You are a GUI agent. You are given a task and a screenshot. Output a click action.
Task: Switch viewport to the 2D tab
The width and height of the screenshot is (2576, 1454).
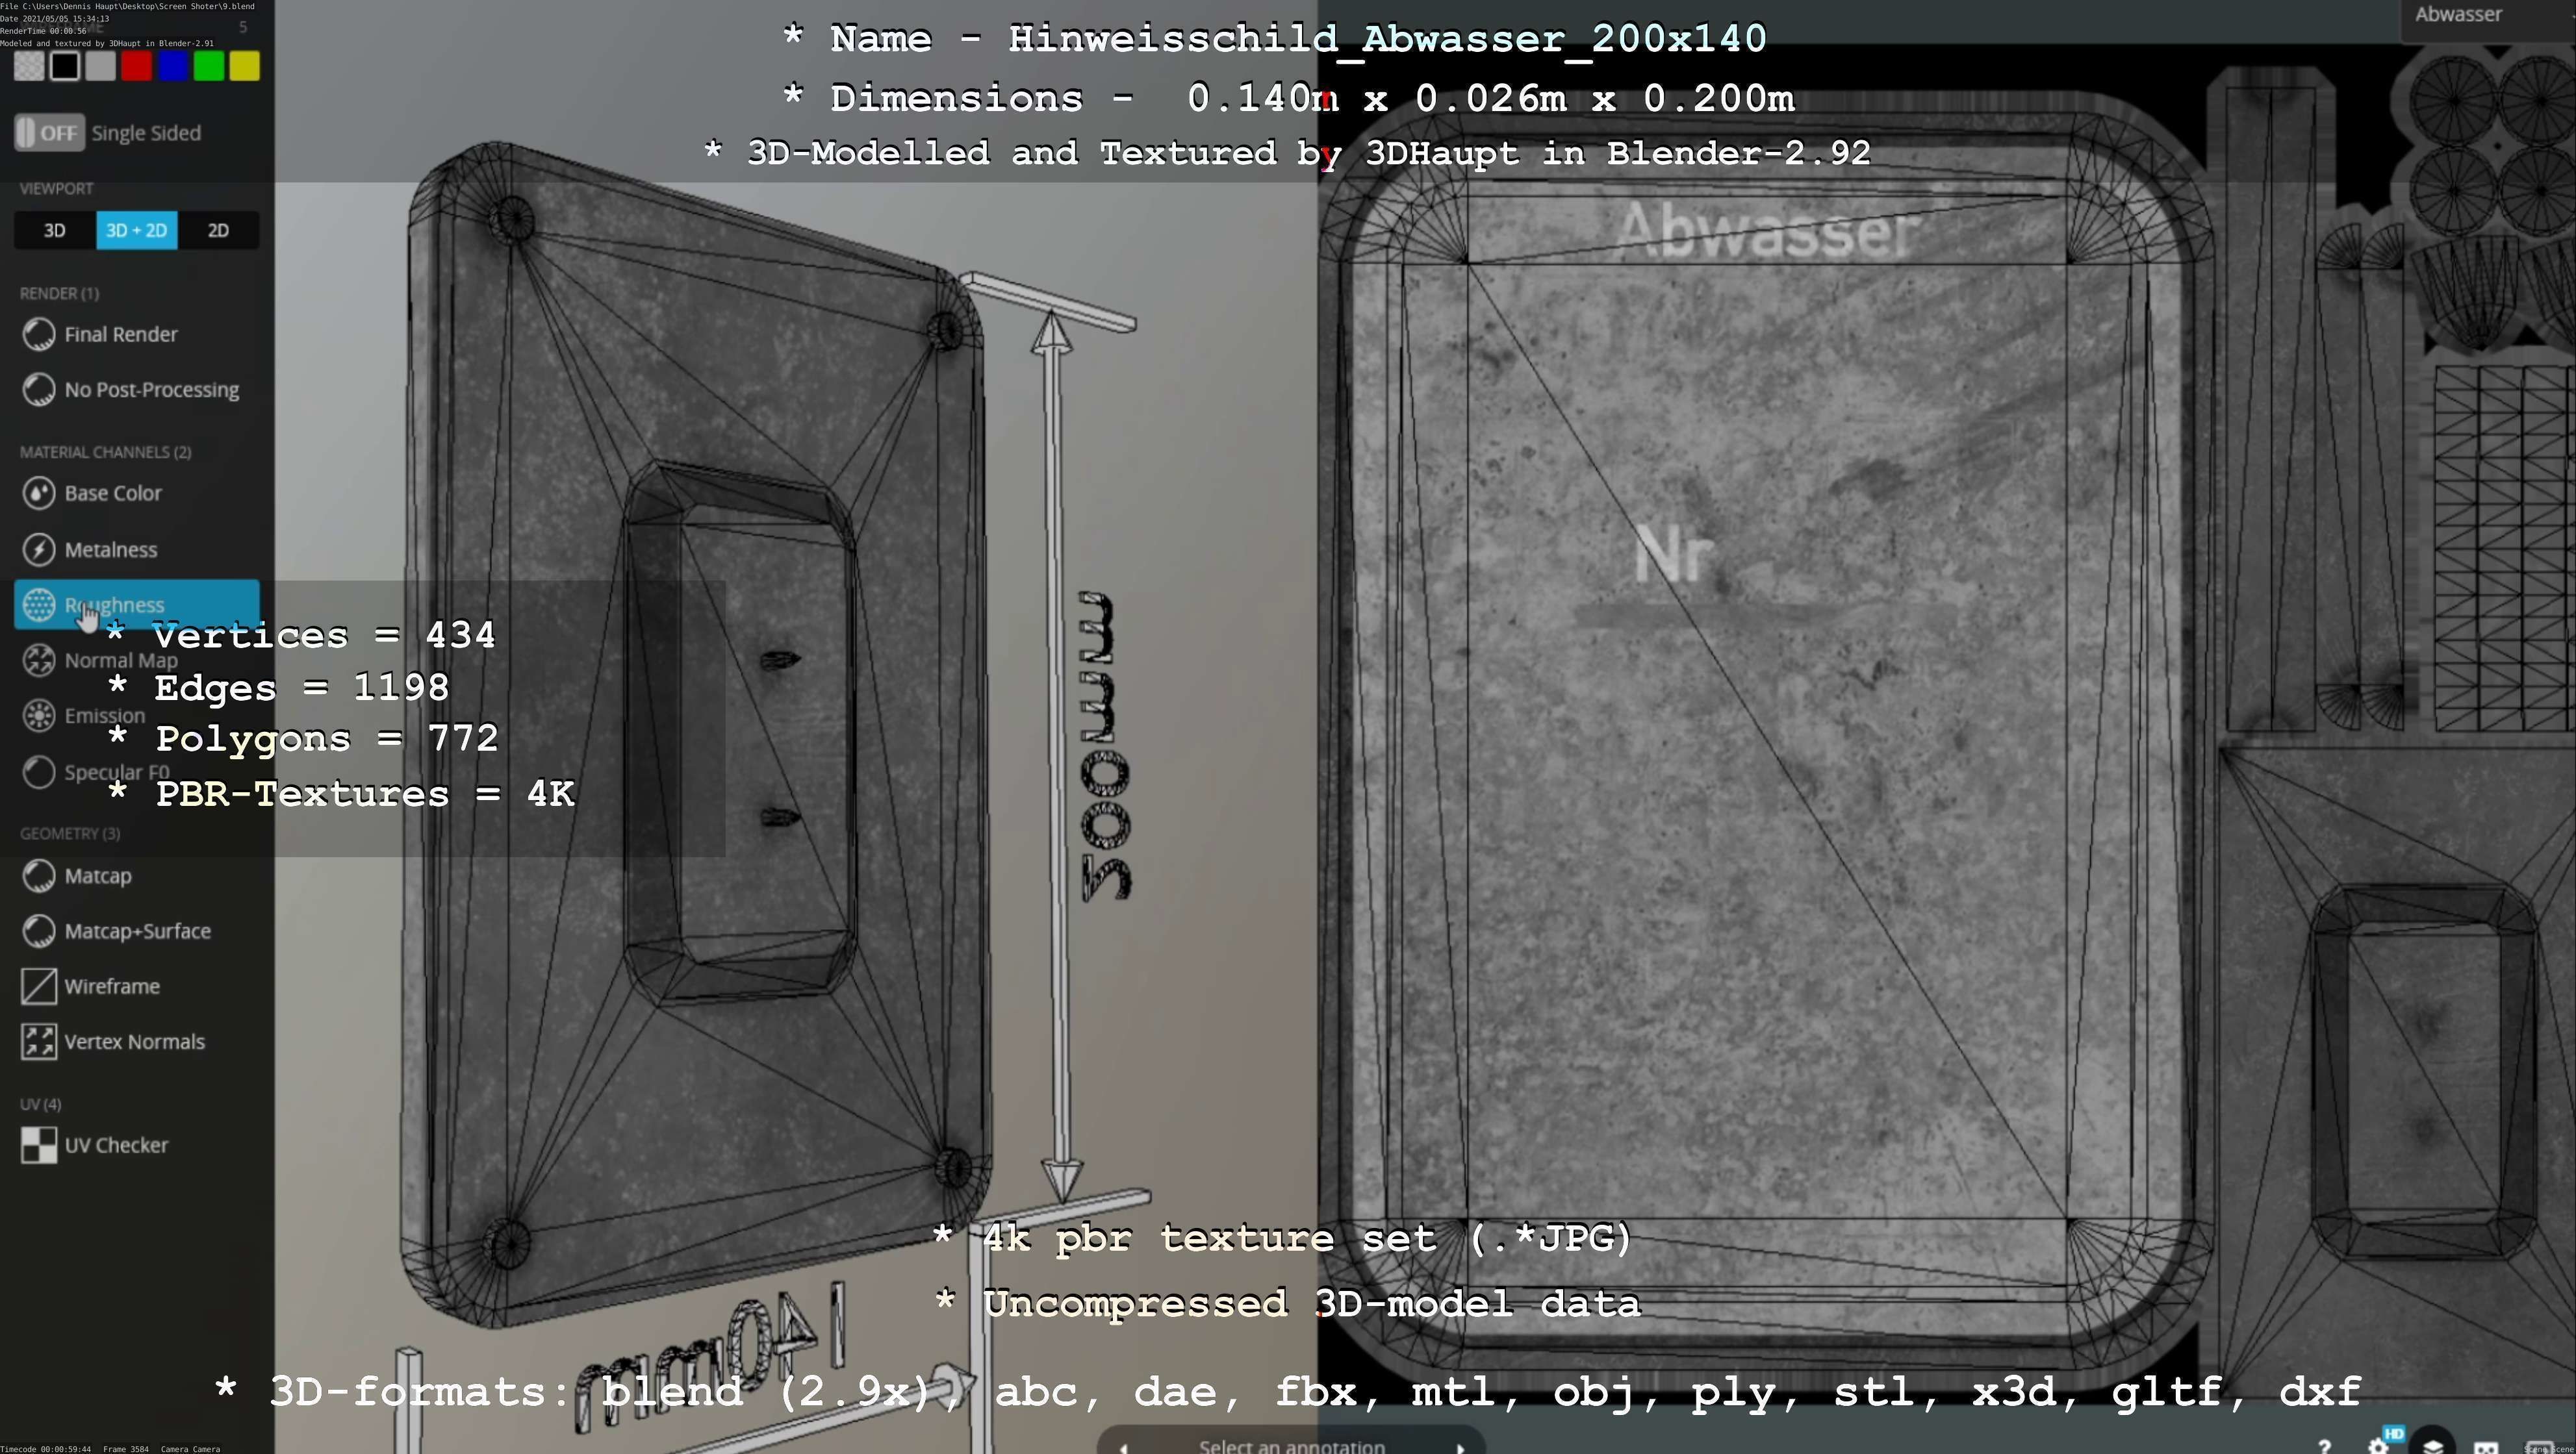pyautogui.click(x=218, y=231)
